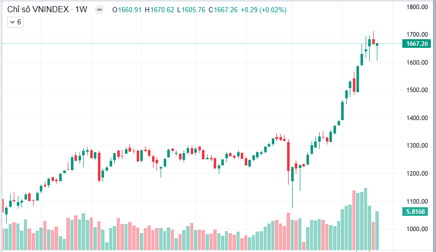Expand the indicators legend showing 6

point(15,22)
